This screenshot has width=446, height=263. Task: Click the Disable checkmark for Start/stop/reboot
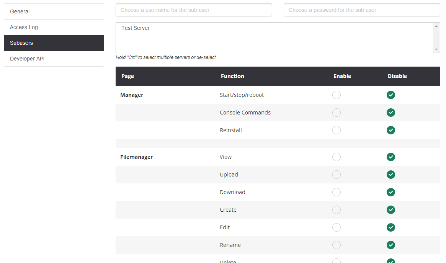(391, 95)
